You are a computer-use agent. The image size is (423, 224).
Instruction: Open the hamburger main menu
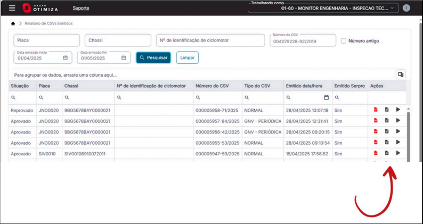click(12, 8)
